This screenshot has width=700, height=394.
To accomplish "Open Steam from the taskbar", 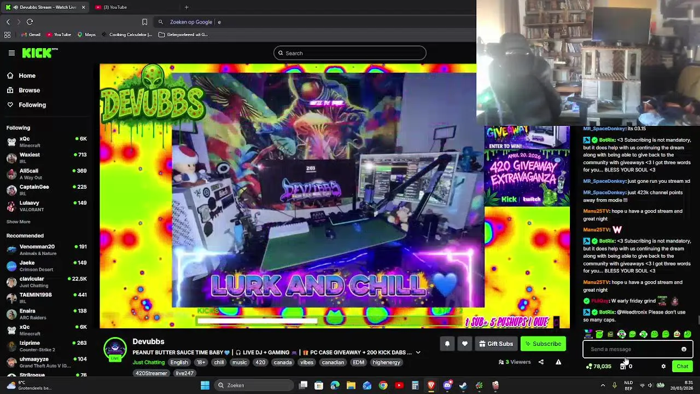I will click(463, 385).
